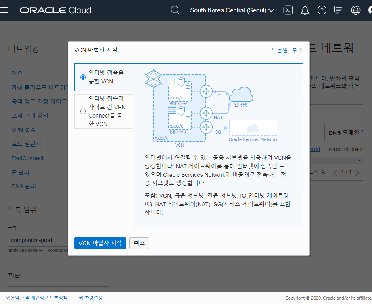Open the language globe icon
Viewport: 372px width, 304px height.
355,10
